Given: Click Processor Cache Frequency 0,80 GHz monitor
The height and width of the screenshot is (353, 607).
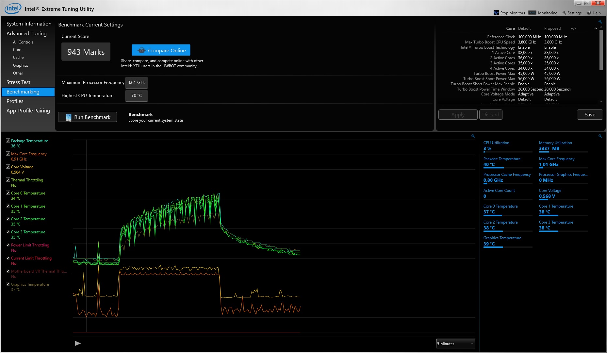Looking at the screenshot, I should 508,178.
